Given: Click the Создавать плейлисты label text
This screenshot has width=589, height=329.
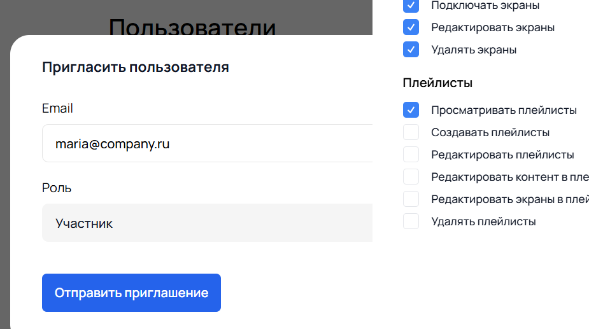Looking at the screenshot, I should [x=490, y=132].
